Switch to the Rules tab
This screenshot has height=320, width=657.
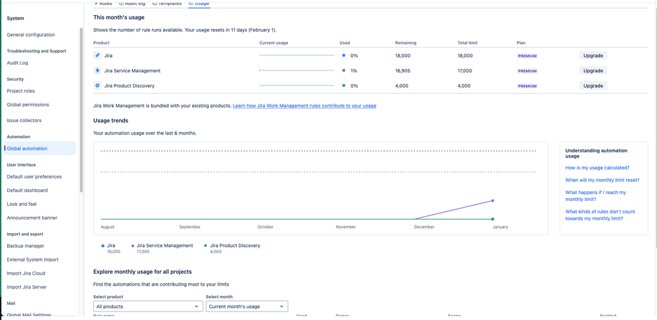(103, 3)
